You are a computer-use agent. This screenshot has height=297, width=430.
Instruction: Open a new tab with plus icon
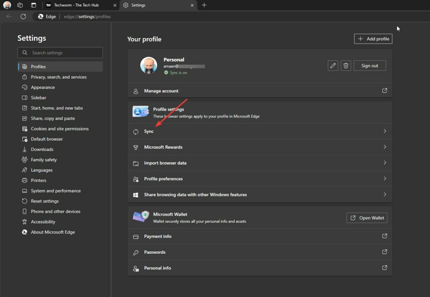point(204,5)
